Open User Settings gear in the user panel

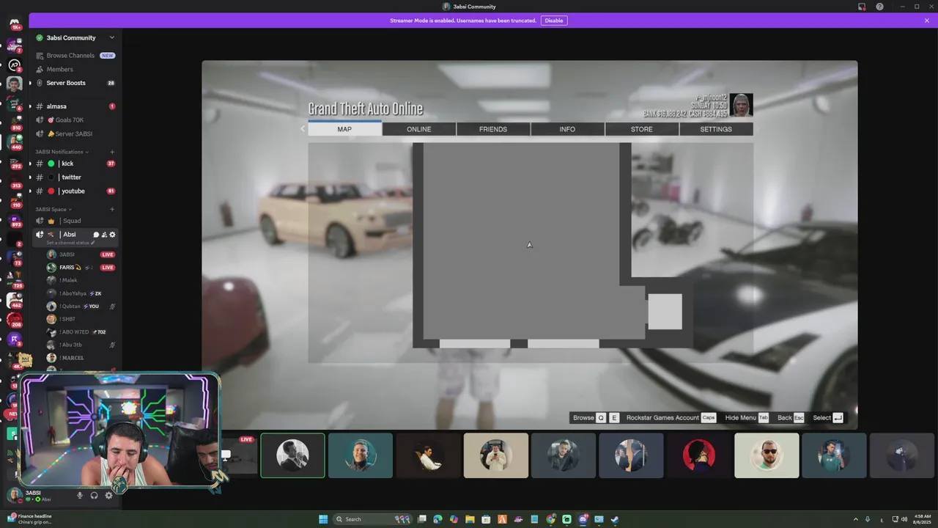point(108,495)
